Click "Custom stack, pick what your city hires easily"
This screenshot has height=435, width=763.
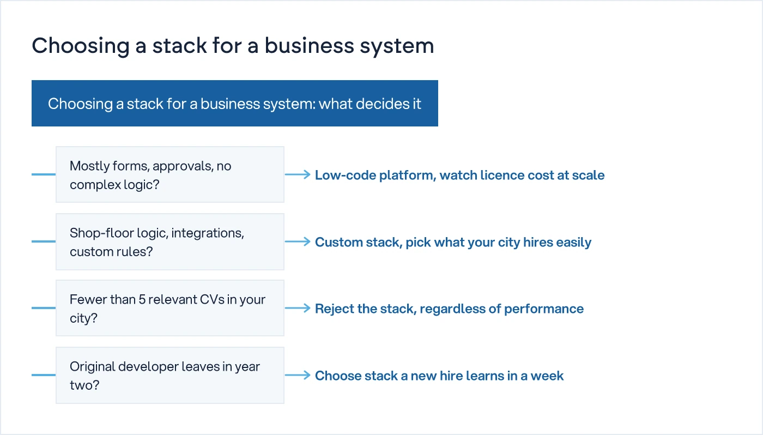click(453, 242)
